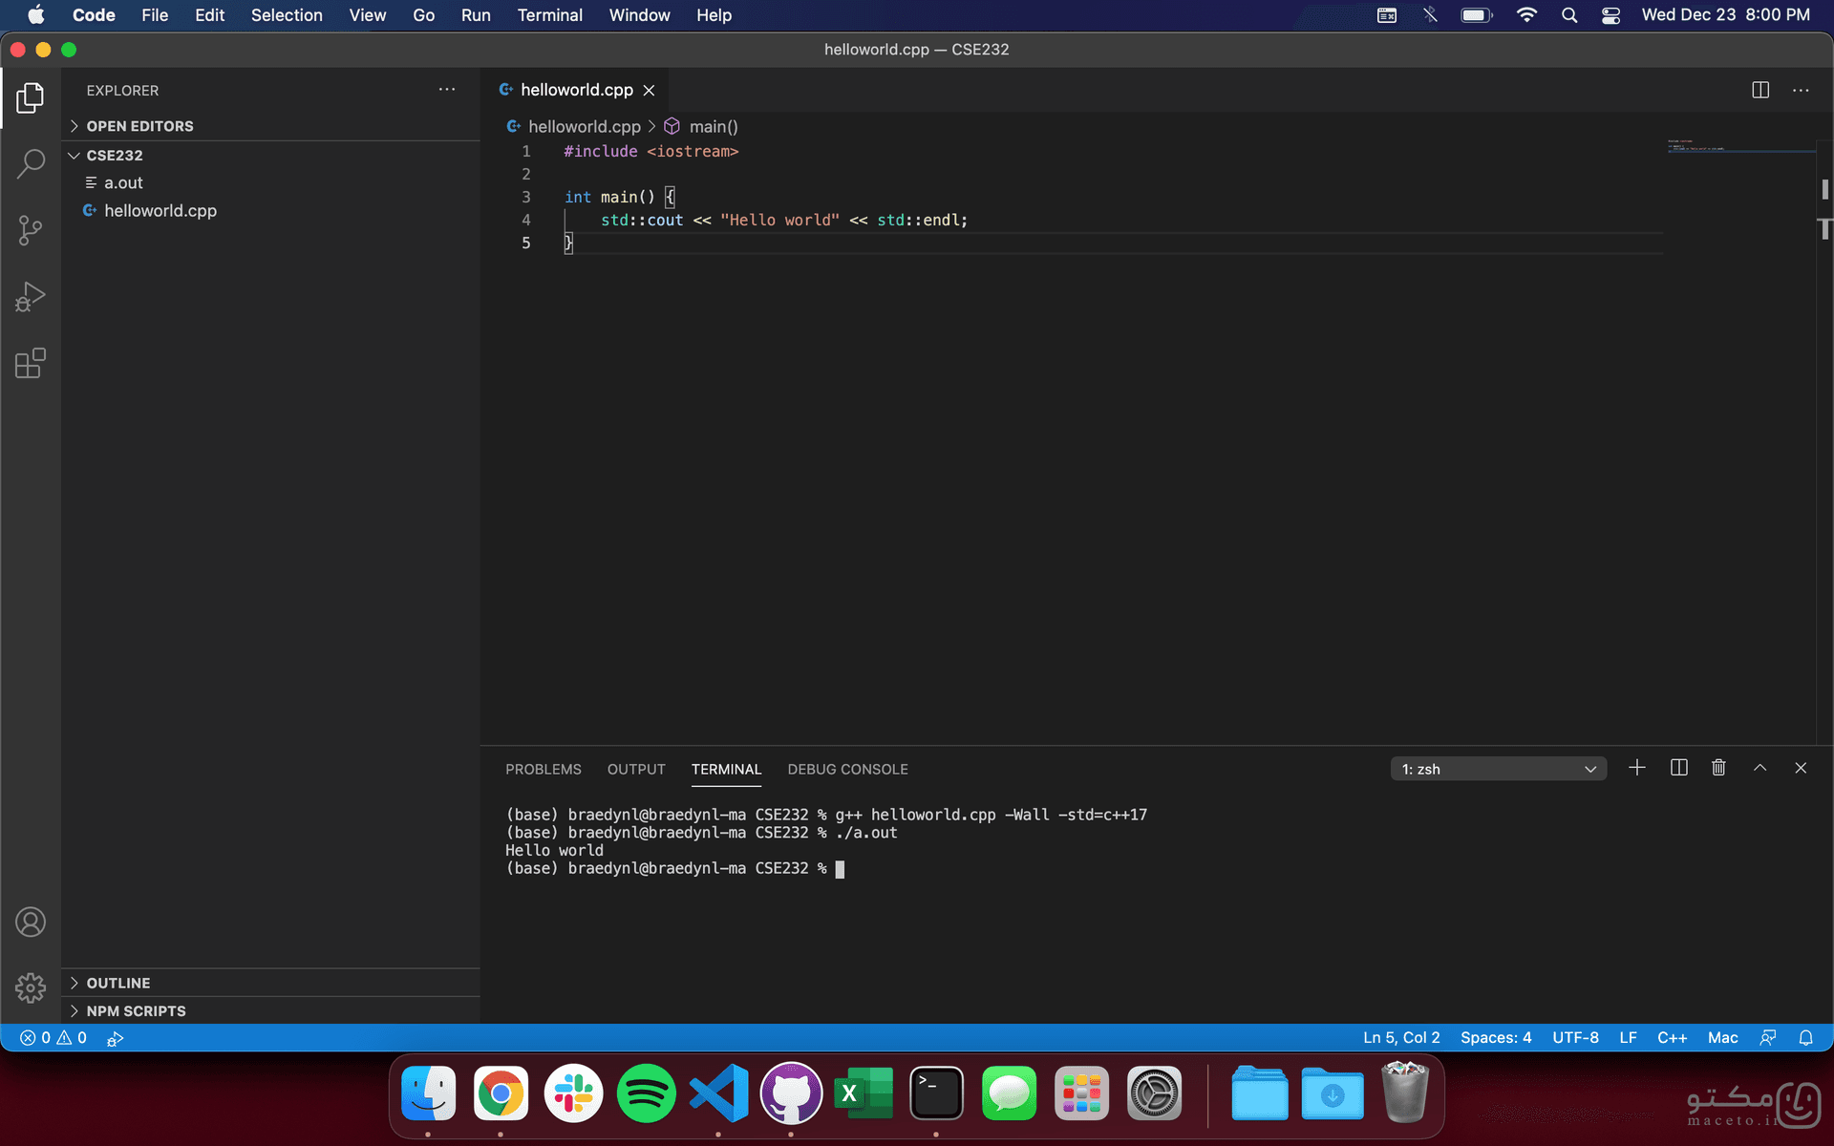Open Slack from the dock

[573, 1093]
